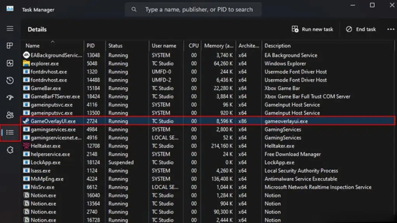Open App history from sidebar
Image resolution: width=397 pixels, height=223 pixels.
tap(10, 80)
